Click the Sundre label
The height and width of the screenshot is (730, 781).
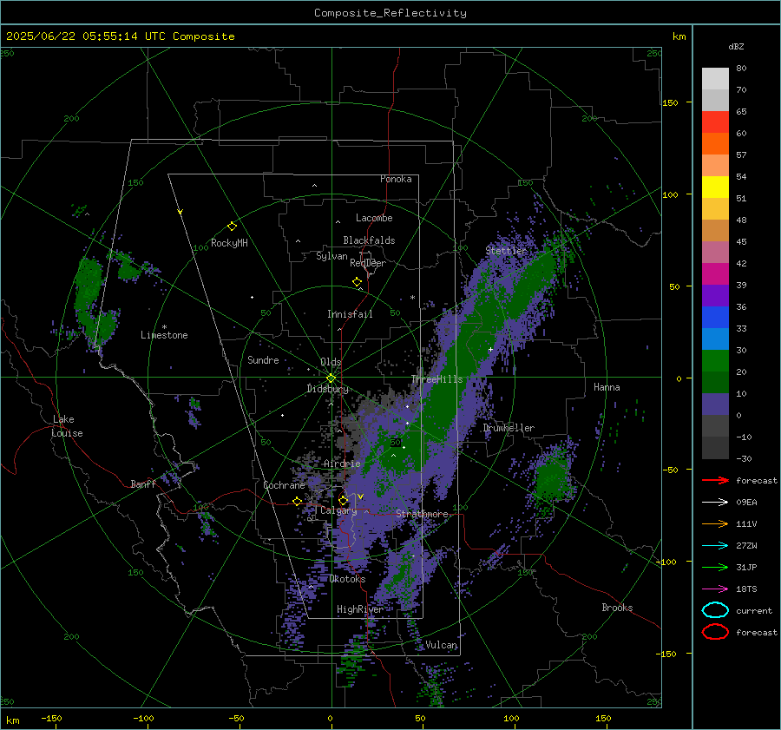click(x=263, y=359)
